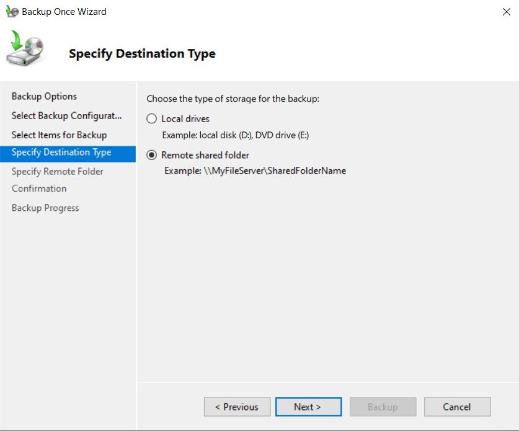Close the wizard window with the X
Viewport: 519px width, 431px height.
pos(506,12)
